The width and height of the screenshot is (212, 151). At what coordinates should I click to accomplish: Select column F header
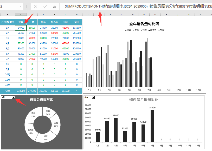click(54, 15)
